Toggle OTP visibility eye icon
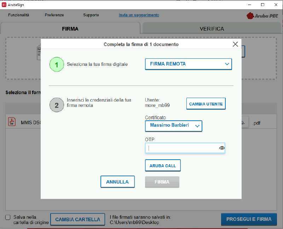 tap(222, 148)
